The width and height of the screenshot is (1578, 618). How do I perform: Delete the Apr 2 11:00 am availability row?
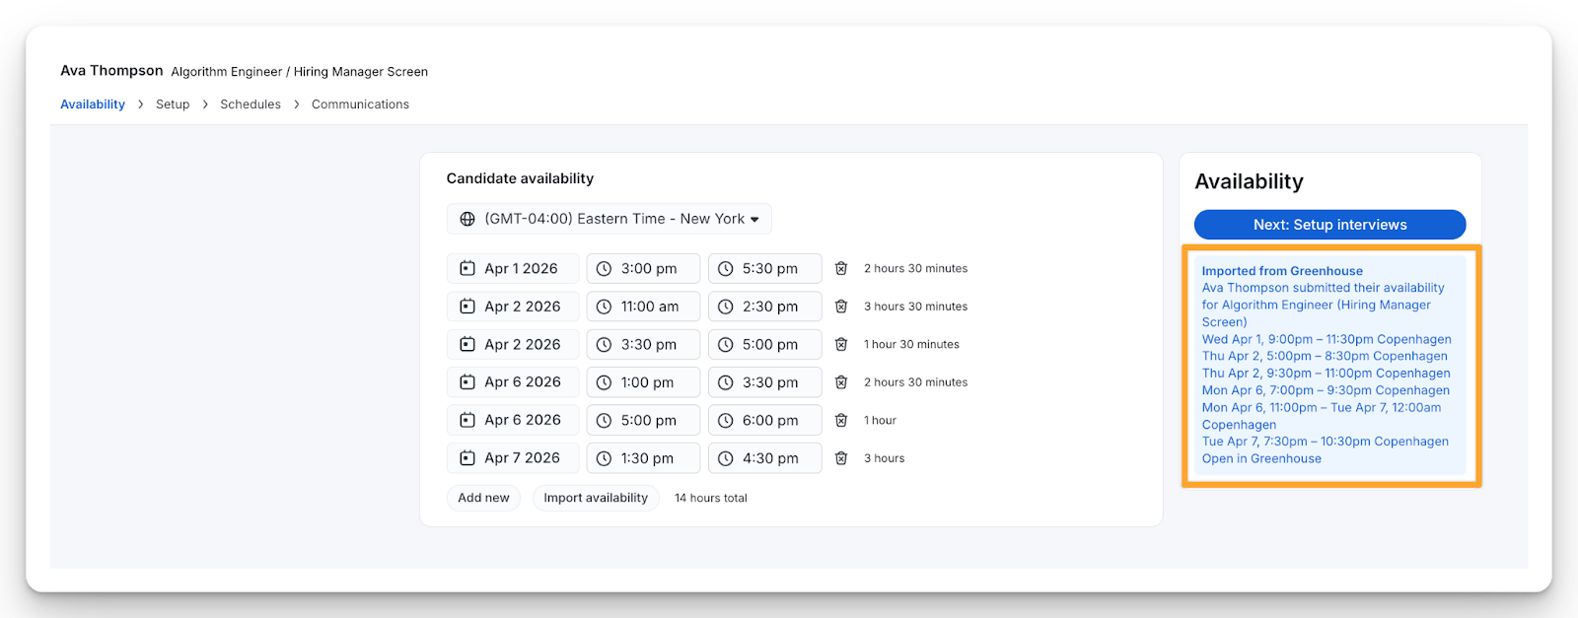click(x=841, y=307)
